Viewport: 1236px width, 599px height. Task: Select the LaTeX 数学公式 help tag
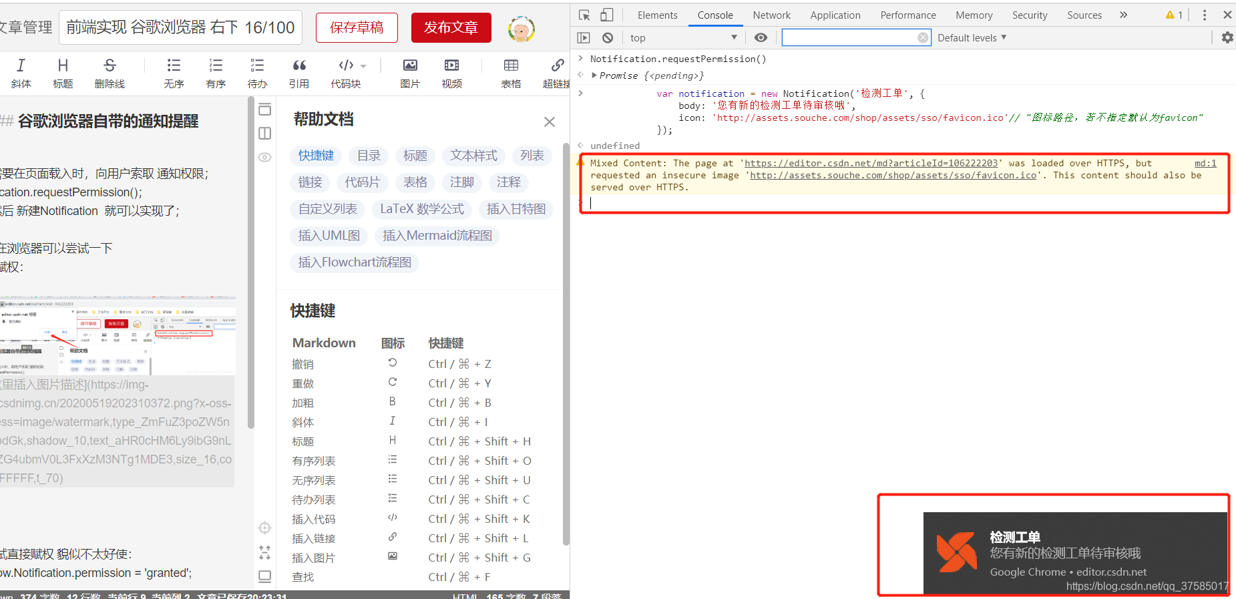click(x=422, y=209)
